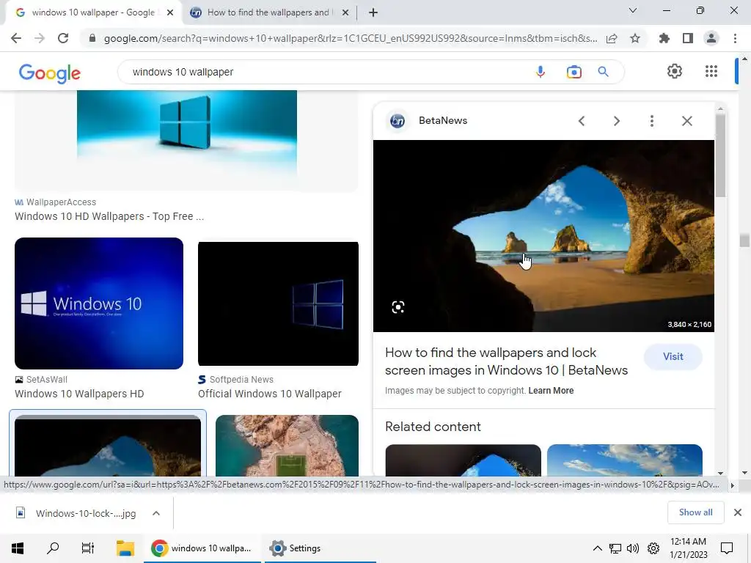The image size is (751, 563).
Task: Open the Google apps grid
Action: (x=711, y=71)
